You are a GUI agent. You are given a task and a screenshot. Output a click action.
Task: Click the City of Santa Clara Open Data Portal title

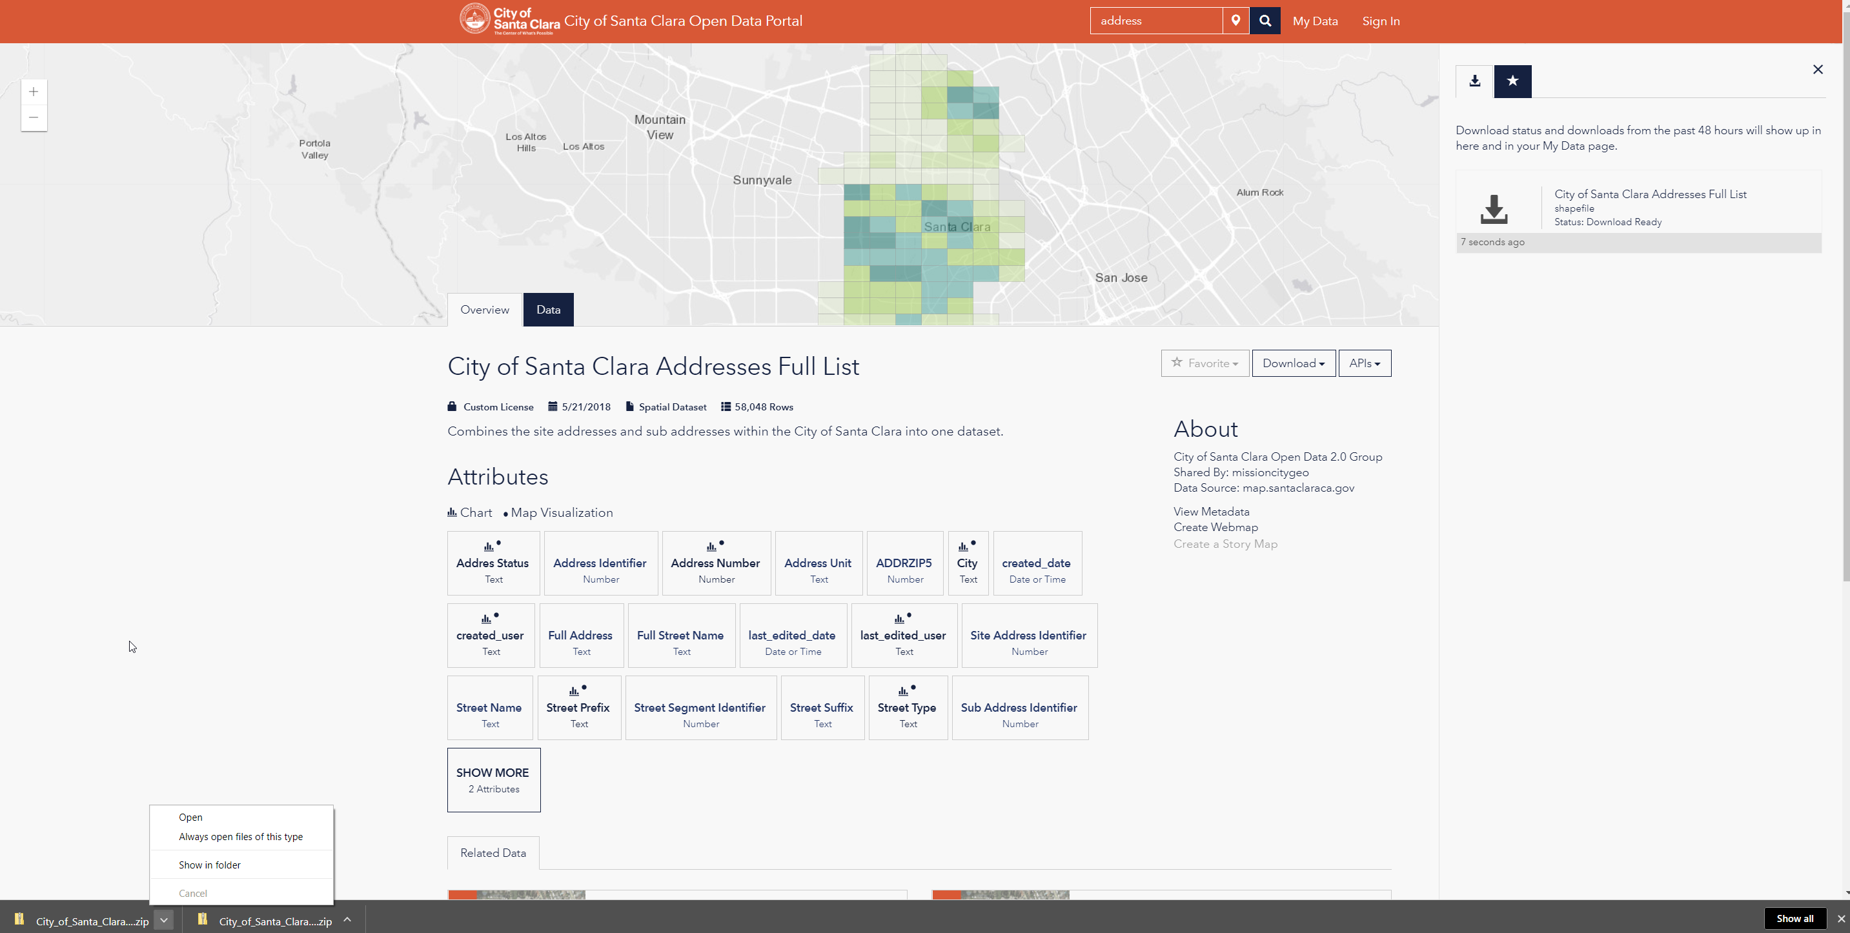(683, 21)
